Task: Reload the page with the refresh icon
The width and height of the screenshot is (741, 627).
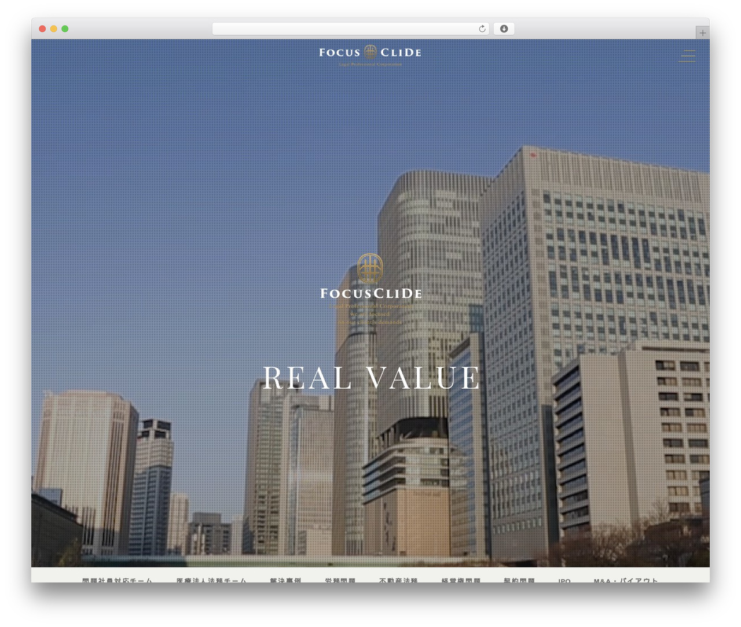Action: click(x=482, y=29)
